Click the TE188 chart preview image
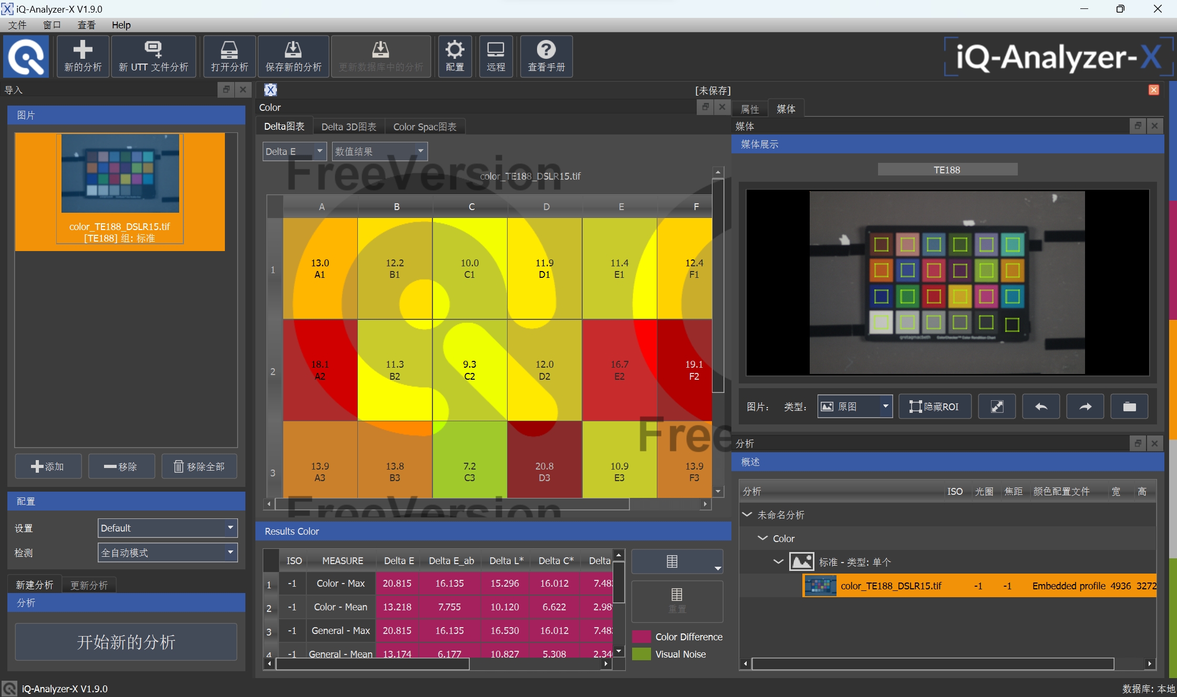Screen dimensions: 1177x697 pyautogui.click(x=947, y=283)
